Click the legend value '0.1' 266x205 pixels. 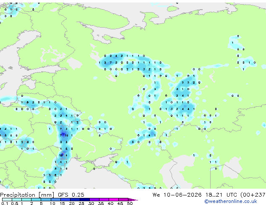coord(5,203)
